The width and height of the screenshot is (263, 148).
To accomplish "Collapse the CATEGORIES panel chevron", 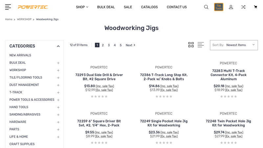I will coord(58,46).
